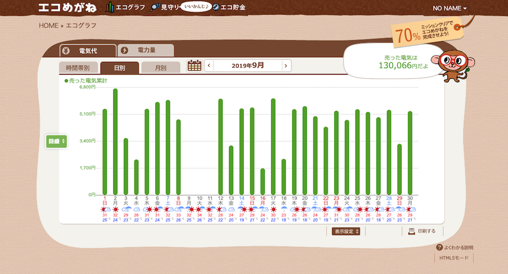This screenshot has height=274, width=508.
Task: Click the いいかんじ♪ speech bubble
Action: 196,6
